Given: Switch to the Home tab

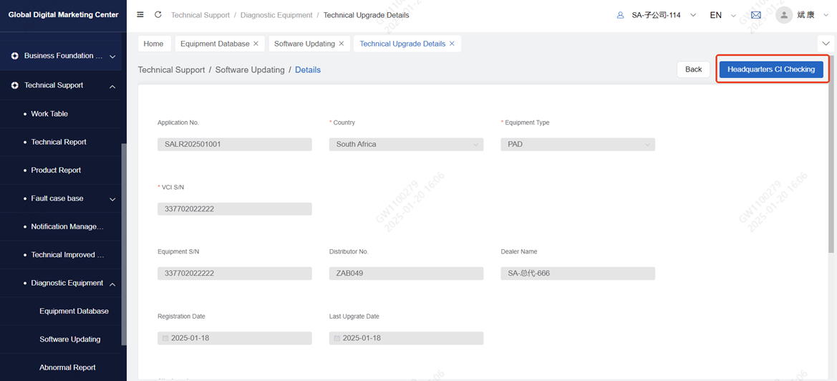Looking at the screenshot, I should (153, 44).
